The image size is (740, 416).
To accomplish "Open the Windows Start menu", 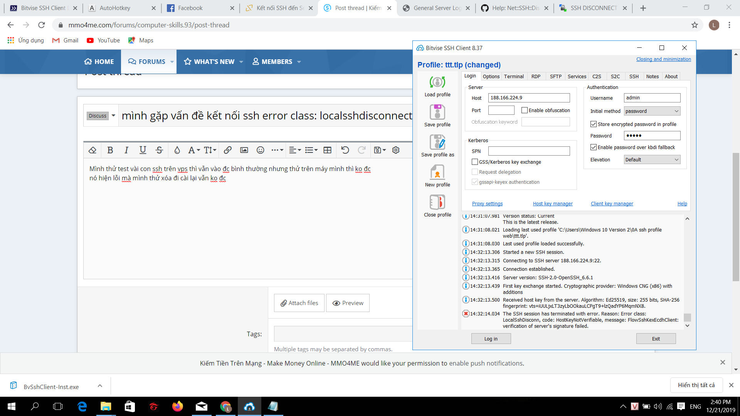I will pos(12,406).
